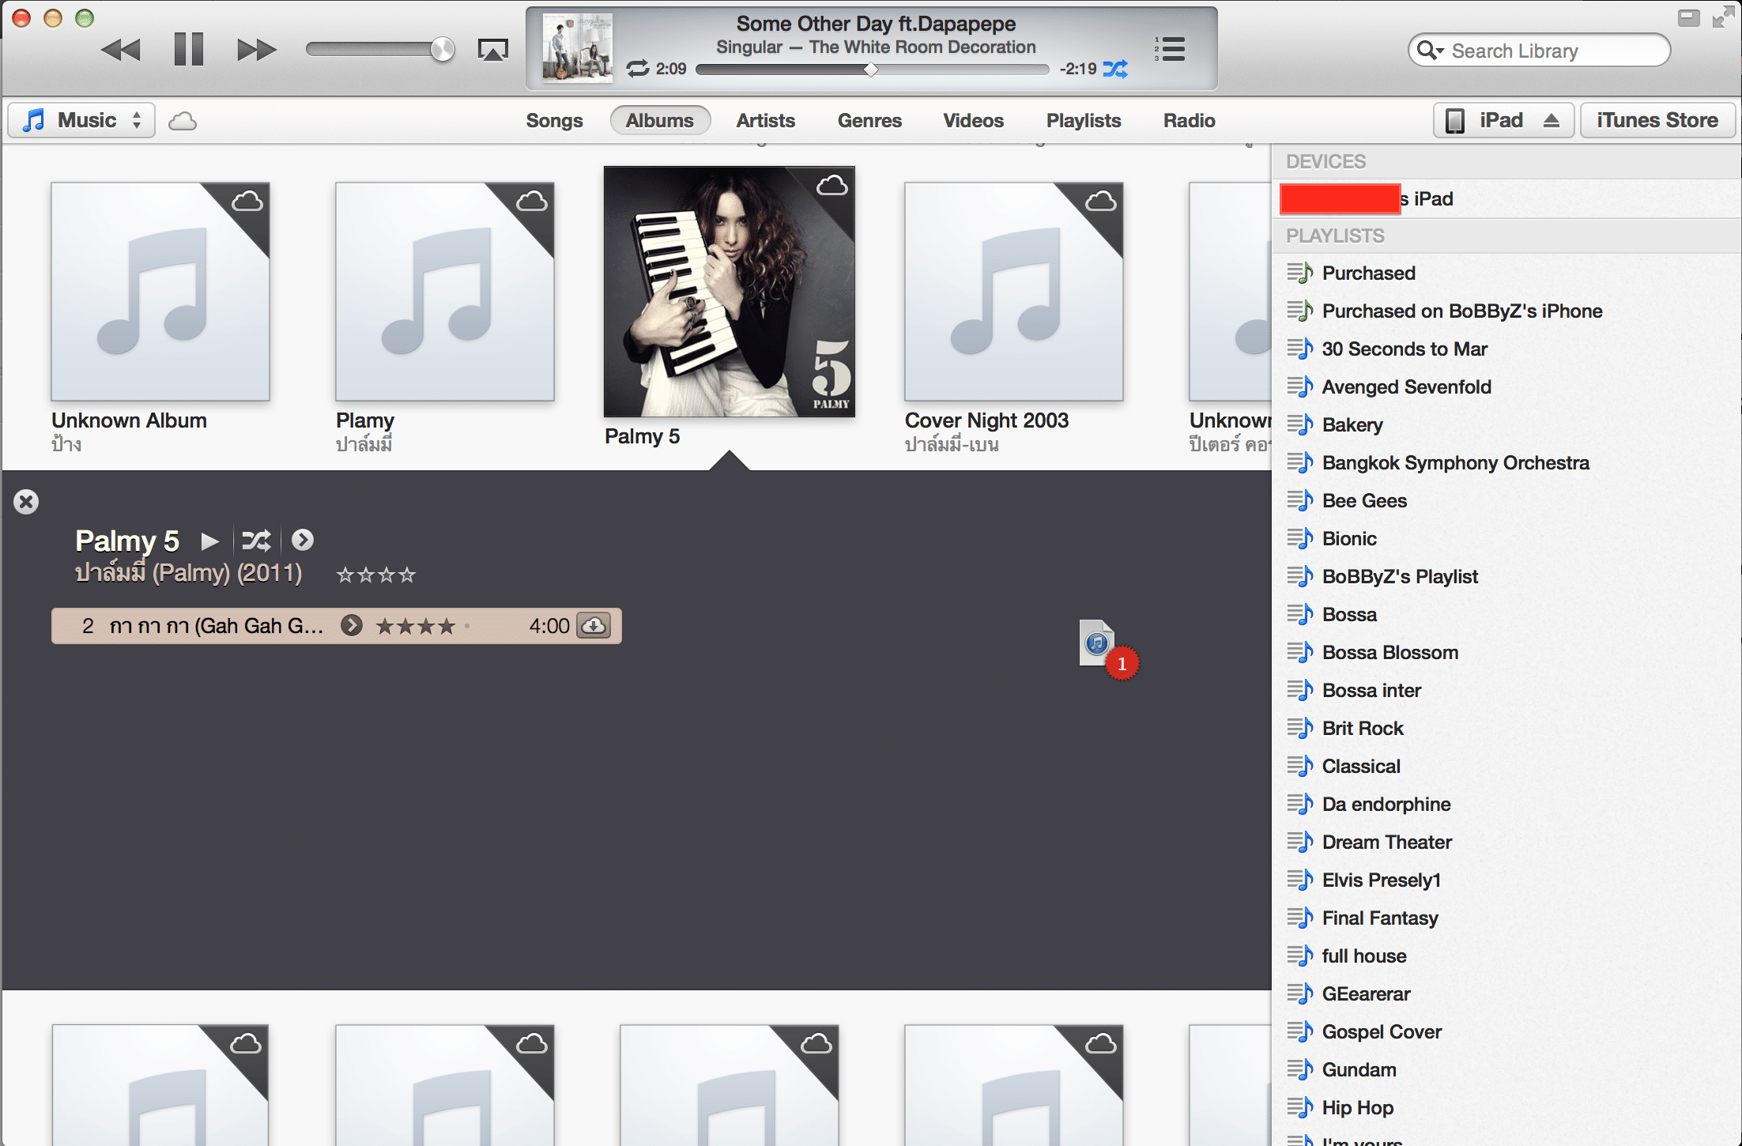The height and width of the screenshot is (1146, 1742).
Task: Toggle the repeat icon in now playing
Action: (x=638, y=69)
